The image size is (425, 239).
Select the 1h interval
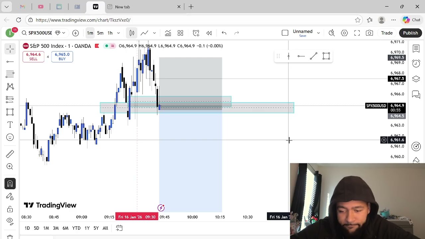(x=110, y=33)
